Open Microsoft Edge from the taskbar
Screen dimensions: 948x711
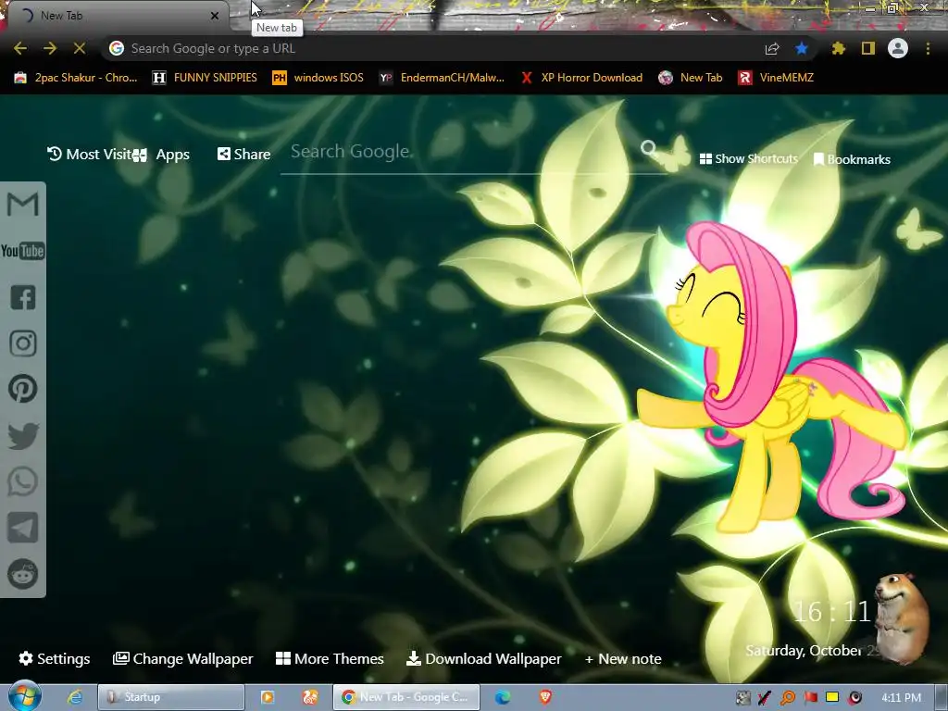pos(502,697)
